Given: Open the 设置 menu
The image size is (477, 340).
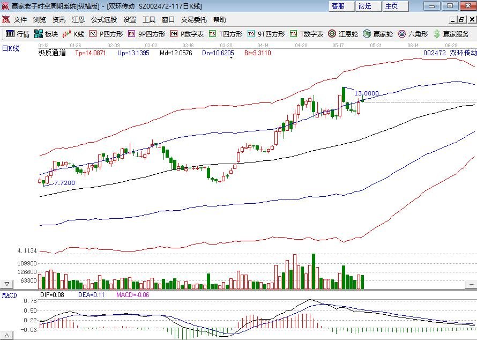Looking at the screenshot, I should (x=130, y=19).
